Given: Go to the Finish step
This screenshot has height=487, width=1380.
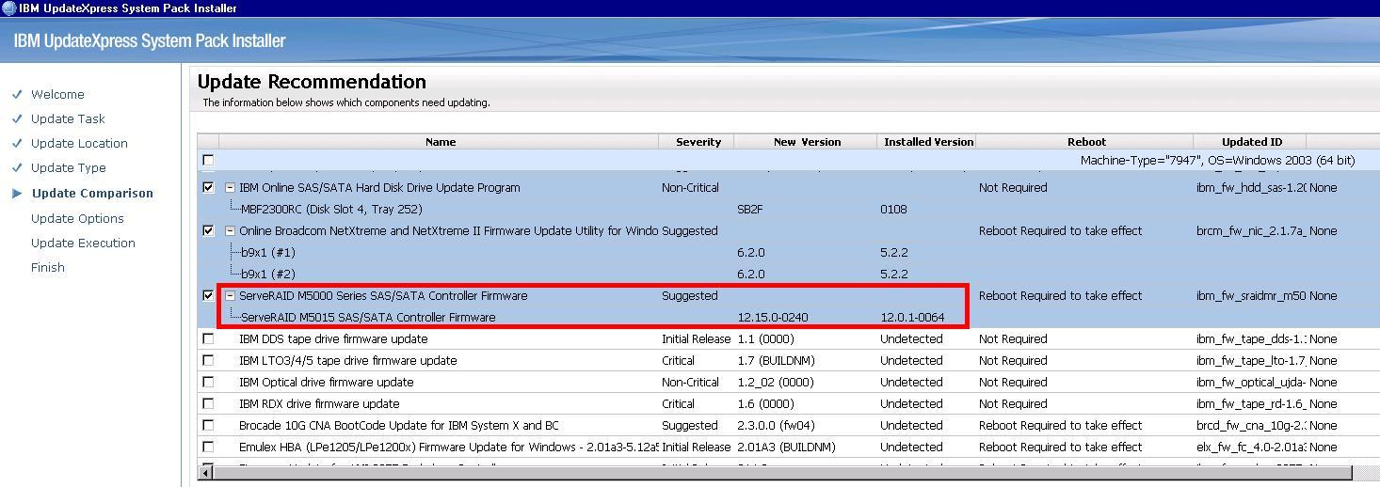Looking at the screenshot, I should coord(48,267).
